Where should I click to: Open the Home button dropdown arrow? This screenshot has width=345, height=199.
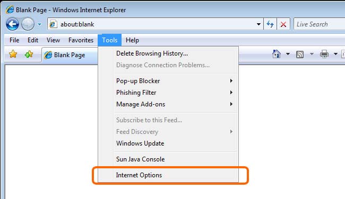[288, 54]
